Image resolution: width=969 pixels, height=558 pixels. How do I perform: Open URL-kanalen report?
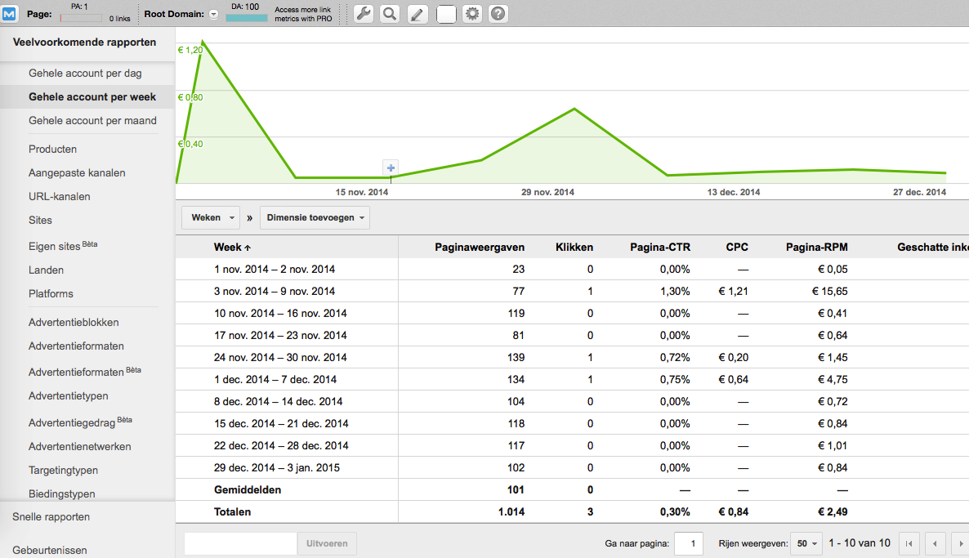coord(60,197)
